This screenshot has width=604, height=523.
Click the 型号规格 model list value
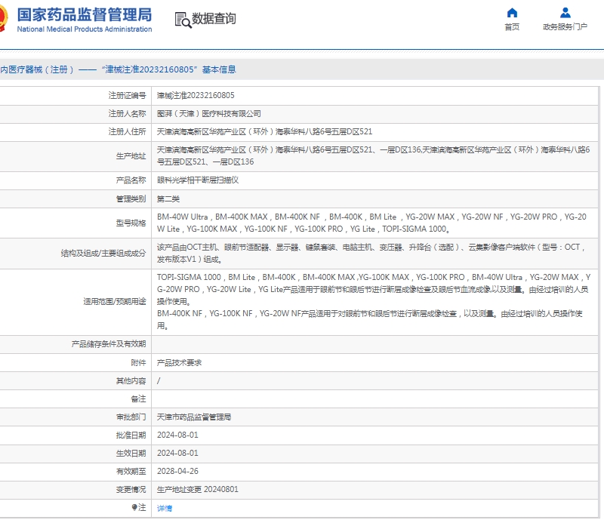[x=371, y=223]
